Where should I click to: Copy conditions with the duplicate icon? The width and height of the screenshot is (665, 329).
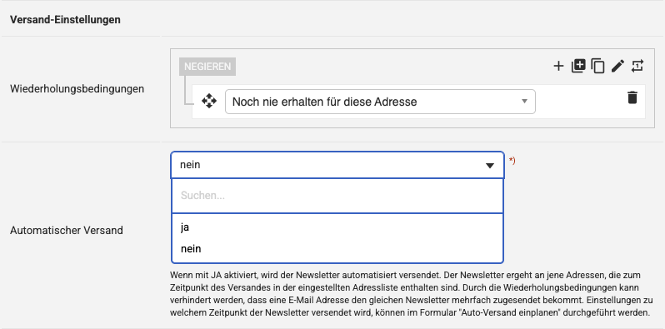[x=597, y=66]
